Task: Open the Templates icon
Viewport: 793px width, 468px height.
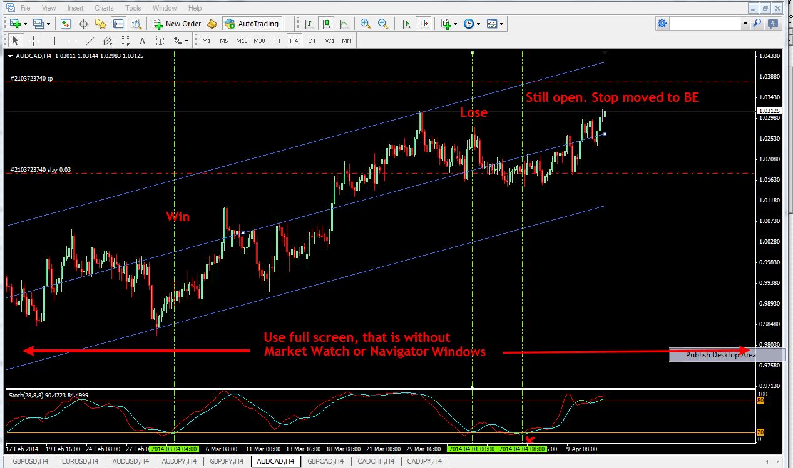Action: click(492, 24)
